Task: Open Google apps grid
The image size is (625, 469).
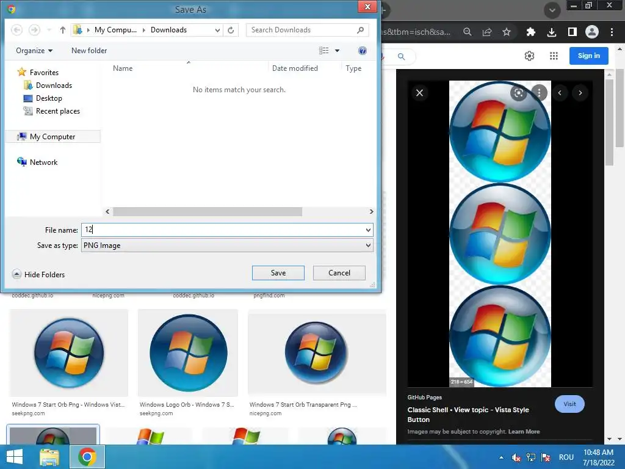Action: [x=554, y=56]
